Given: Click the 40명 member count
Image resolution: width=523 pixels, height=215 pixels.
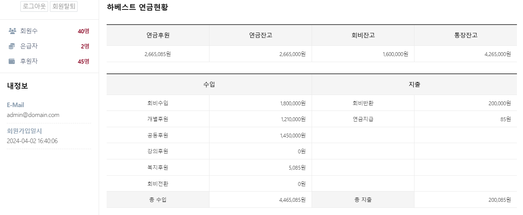Looking at the screenshot, I should pos(83,31).
